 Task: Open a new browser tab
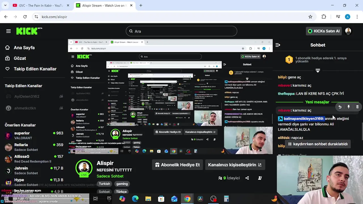pyautogui.click(x=141, y=5)
